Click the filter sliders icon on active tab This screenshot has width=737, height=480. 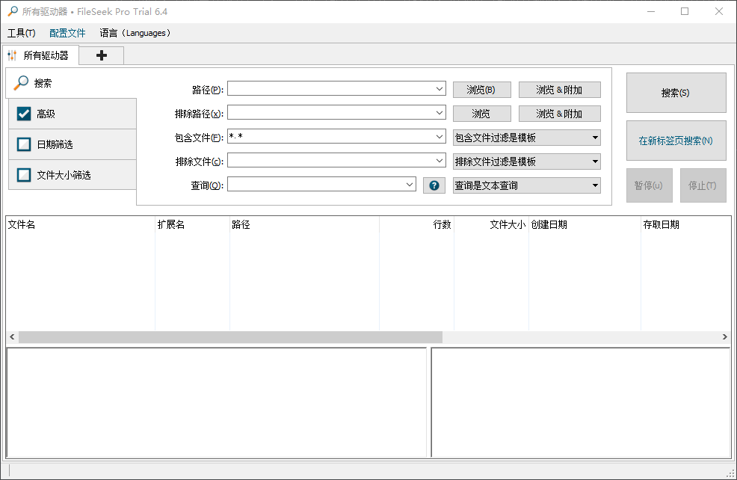point(13,55)
